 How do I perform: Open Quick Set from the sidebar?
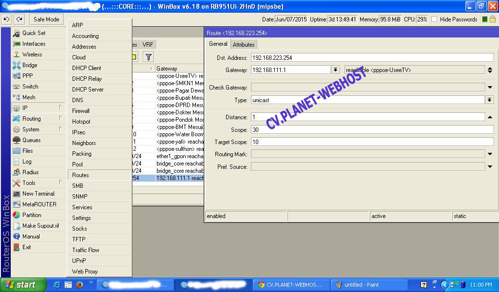coord(34,33)
